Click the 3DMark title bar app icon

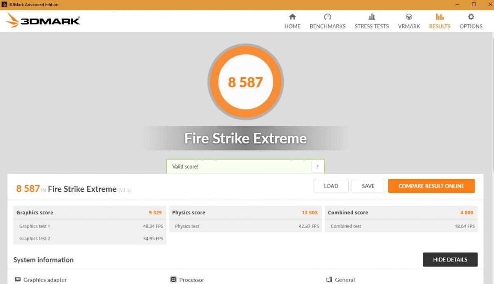(x=5, y=5)
